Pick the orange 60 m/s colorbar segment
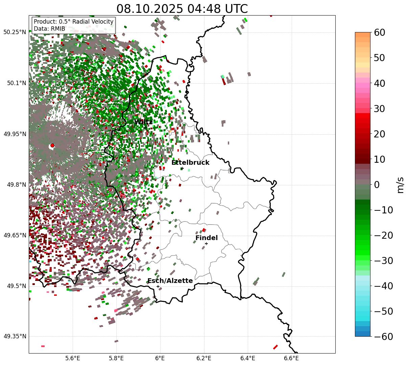The width and height of the screenshot is (408, 365). (x=363, y=35)
